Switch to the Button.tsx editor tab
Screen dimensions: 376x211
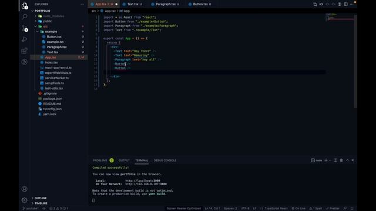point(200,4)
